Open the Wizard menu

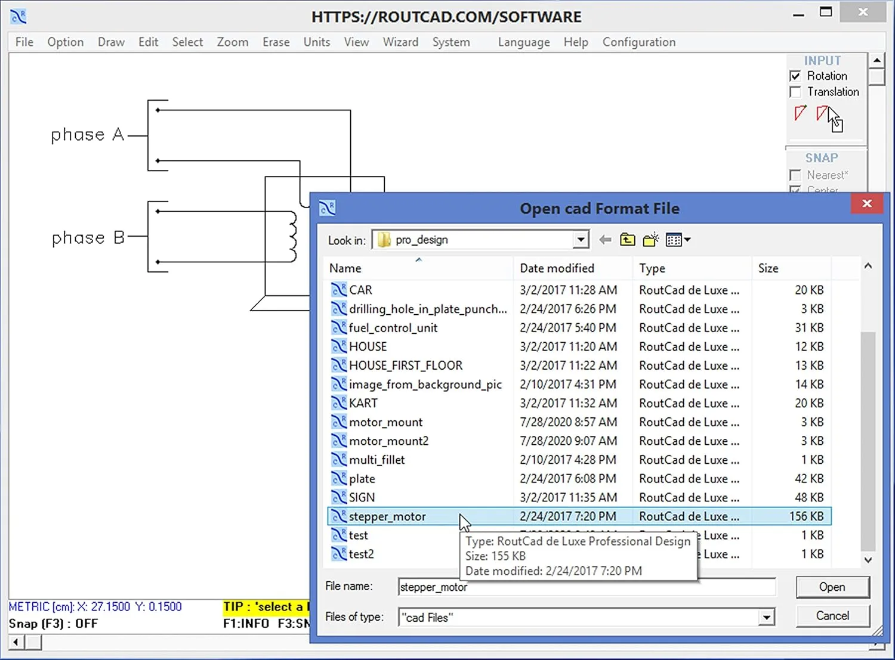(400, 42)
